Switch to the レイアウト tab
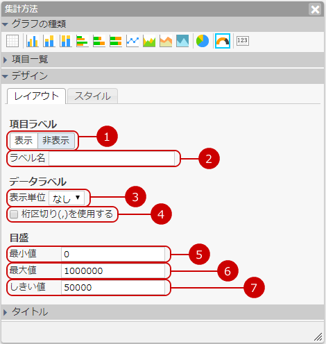 pos(37,96)
